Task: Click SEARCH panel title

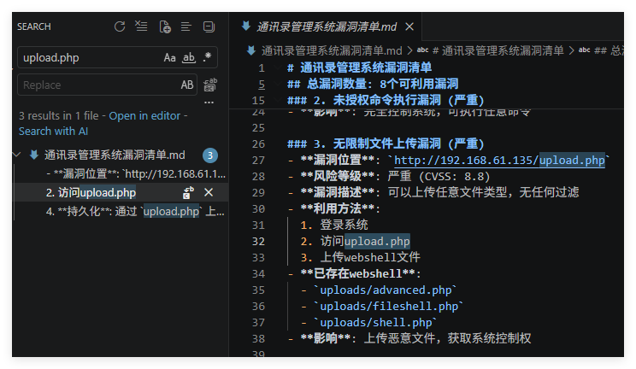Action: click(x=34, y=26)
